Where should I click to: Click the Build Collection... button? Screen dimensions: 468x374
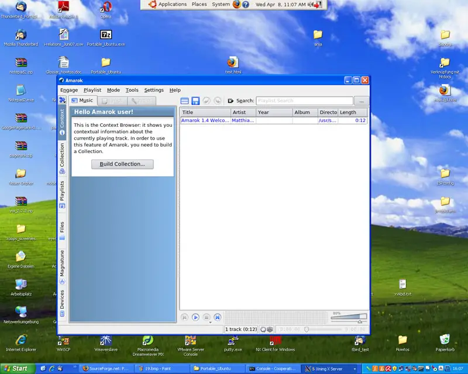(122, 164)
